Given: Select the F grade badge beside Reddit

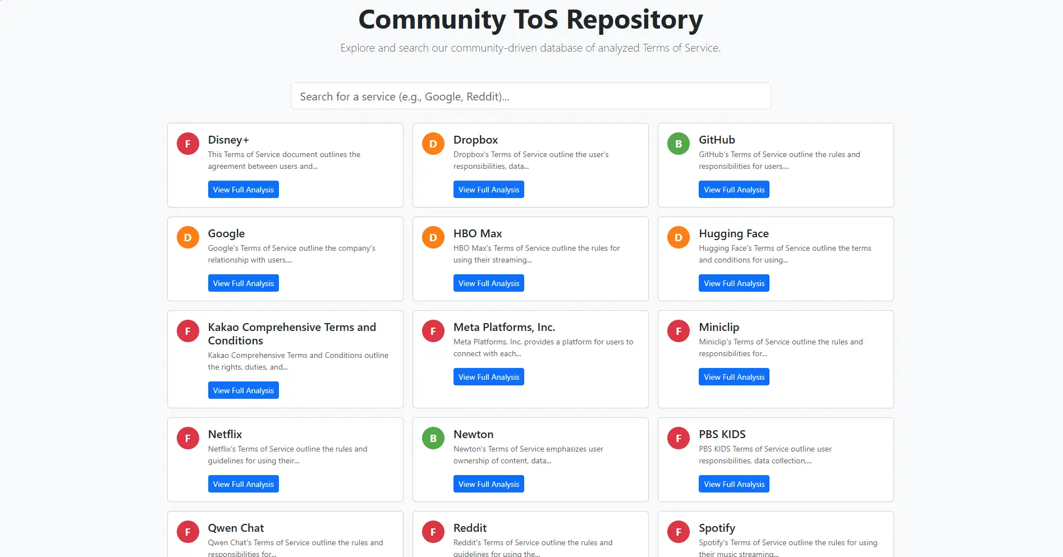Looking at the screenshot, I should tap(433, 532).
